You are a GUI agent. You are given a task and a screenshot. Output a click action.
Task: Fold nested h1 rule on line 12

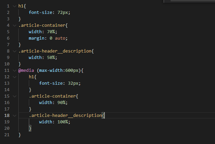14,77
